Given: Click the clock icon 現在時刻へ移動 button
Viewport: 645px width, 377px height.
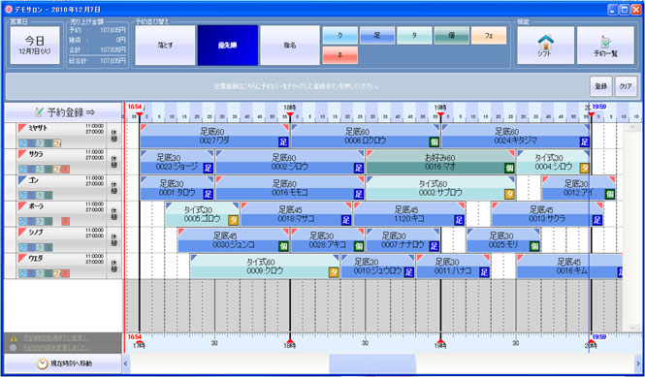Looking at the screenshot, I should click(x=63, y=363).
